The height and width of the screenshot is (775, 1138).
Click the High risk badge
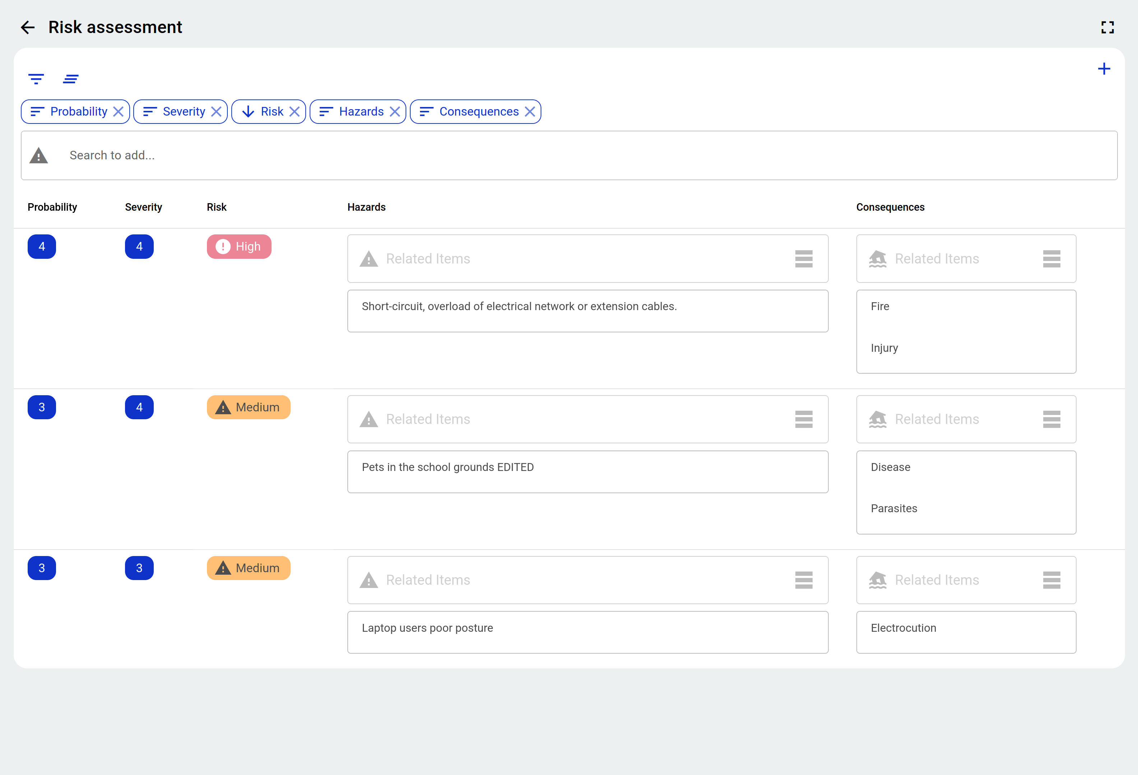click(239, 247)
